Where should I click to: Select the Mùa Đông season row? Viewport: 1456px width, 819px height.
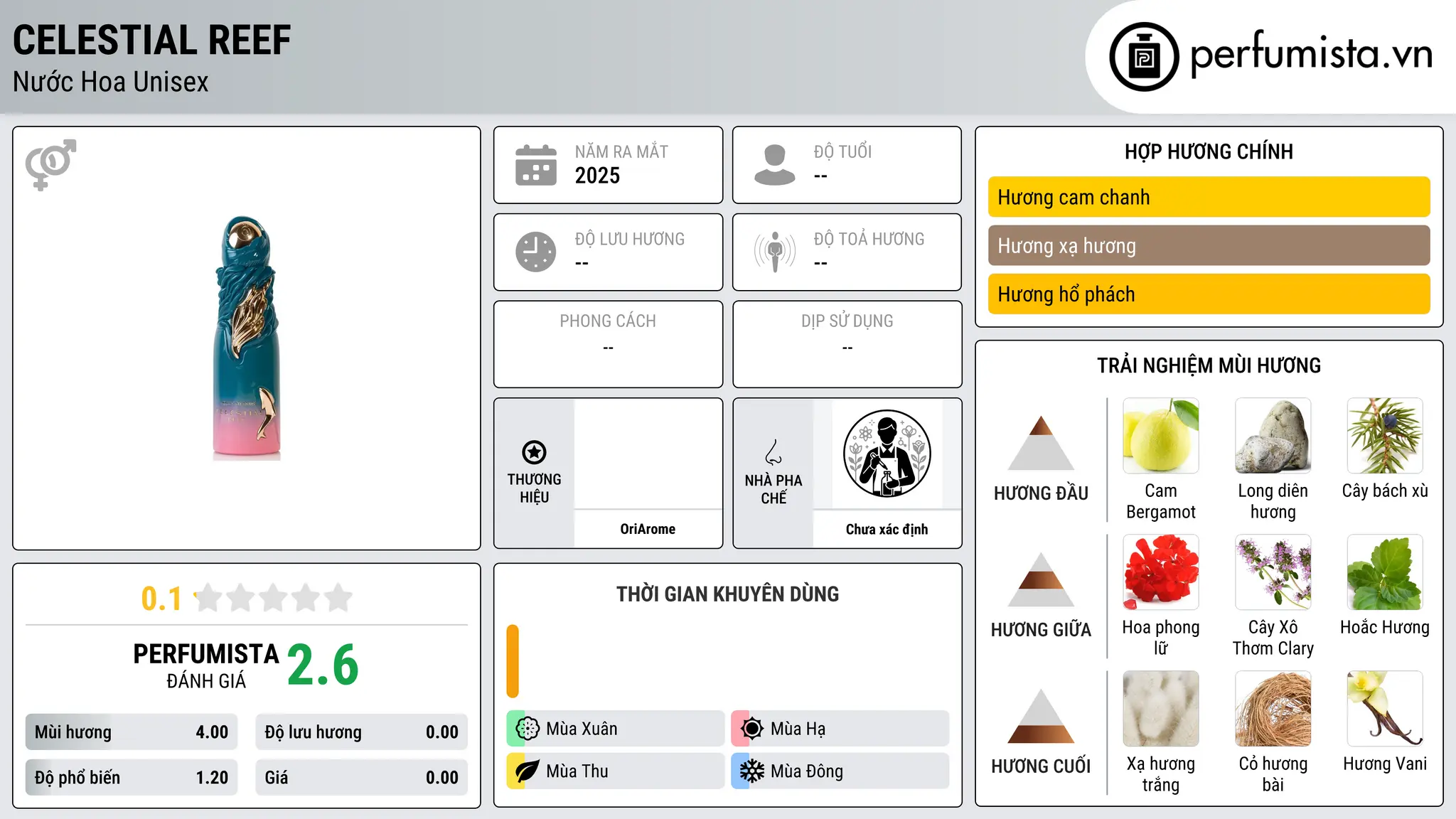click(840, 771)
